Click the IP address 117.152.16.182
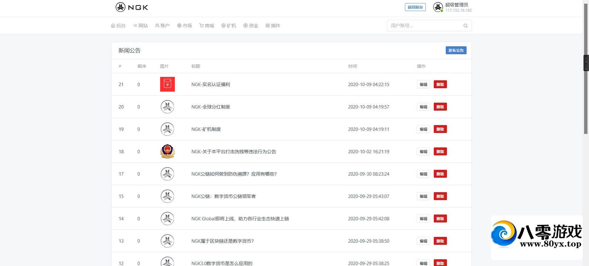The image size is (589, 266). point(459,10)
